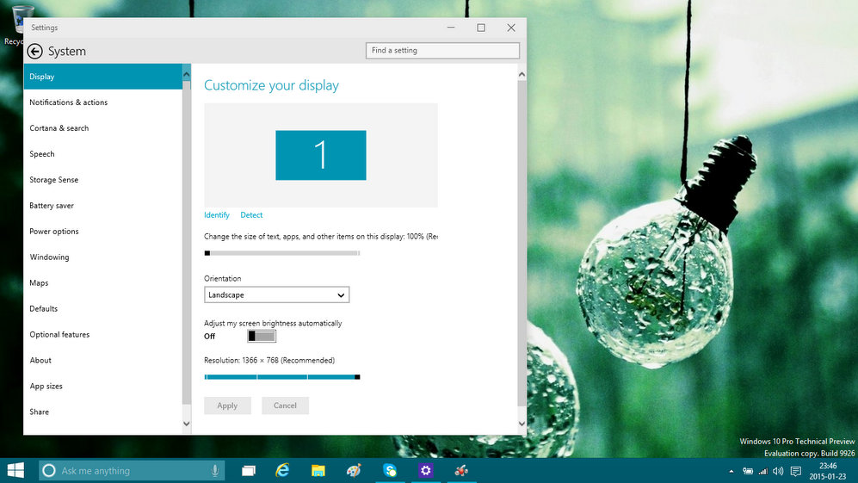Screen dimensions: 858x483
Task: Go to Battery saver settings
Action: [52, 206]
